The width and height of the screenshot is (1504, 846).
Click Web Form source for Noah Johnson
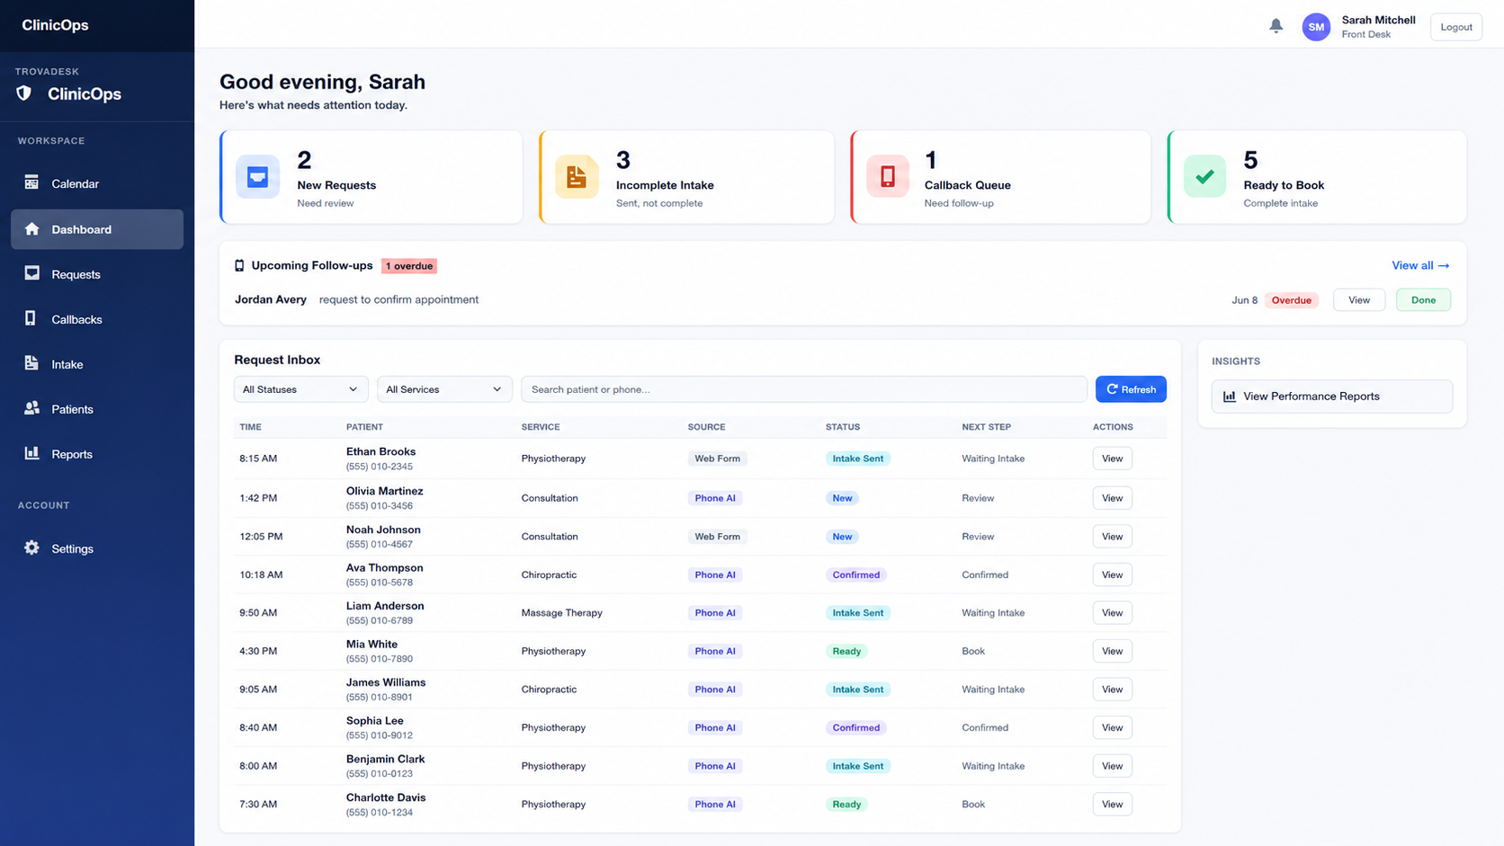coord(717,537)
